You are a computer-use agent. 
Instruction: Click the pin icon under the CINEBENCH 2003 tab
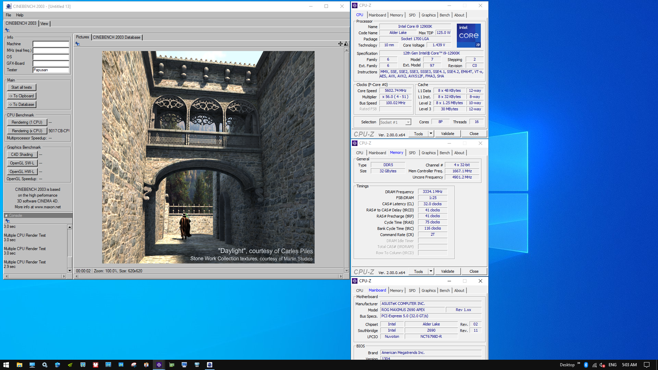coord(7,30)
